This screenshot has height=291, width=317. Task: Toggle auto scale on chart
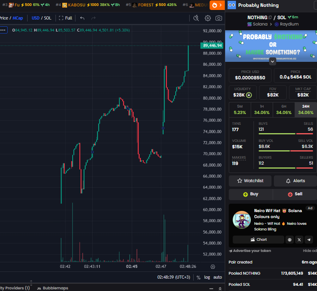coord(218,277)
